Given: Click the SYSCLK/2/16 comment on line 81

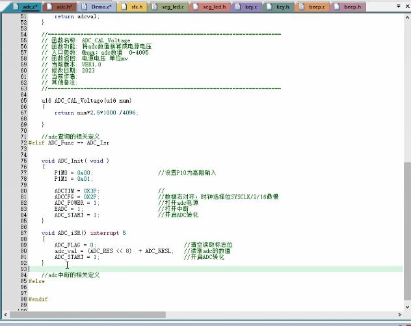Looking at the screenshot, I should [x=218, y=197].
